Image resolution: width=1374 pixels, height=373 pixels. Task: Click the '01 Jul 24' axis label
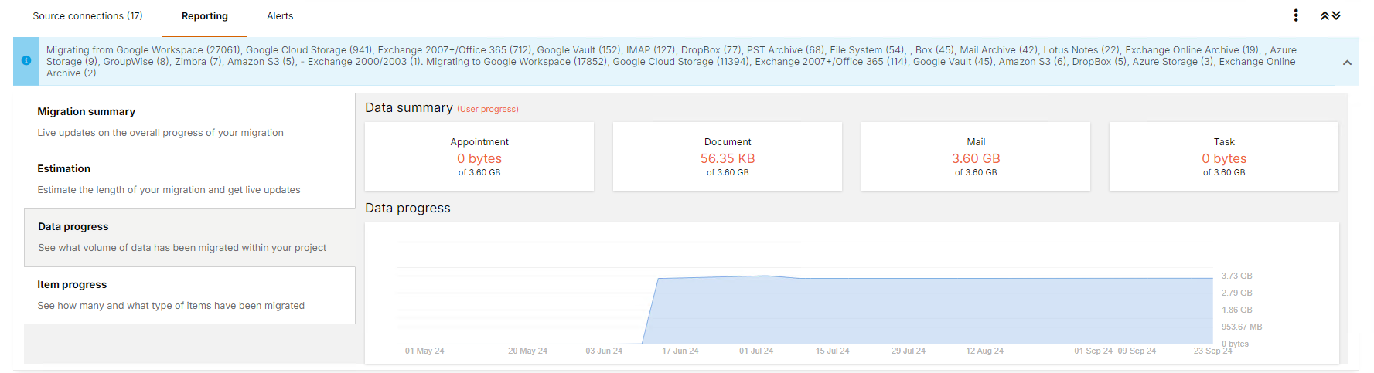[756, 351]
